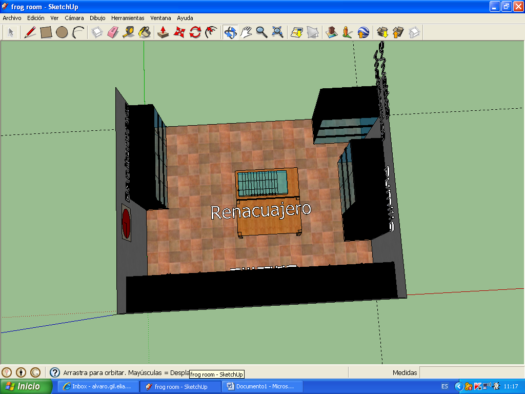Screen dimensions: 525x394
Task: Activate the Orbit camera tool
Action: click(x=230, y=32)
